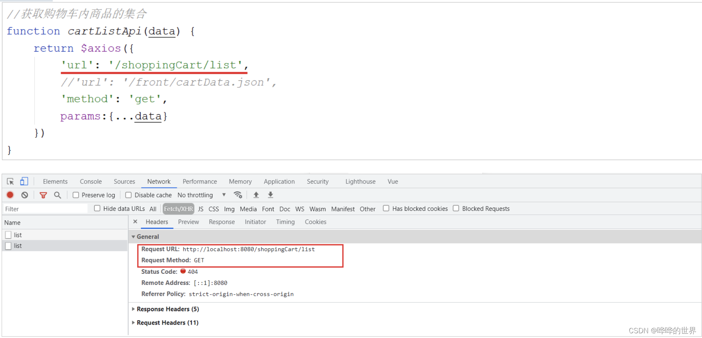The width and height of the screenshot is (702, 338).
Task: Stop recording network log via red dot
Action: tap(10, 195)
